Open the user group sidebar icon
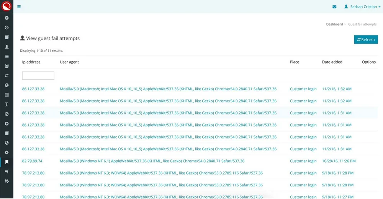 click(7, 66)
